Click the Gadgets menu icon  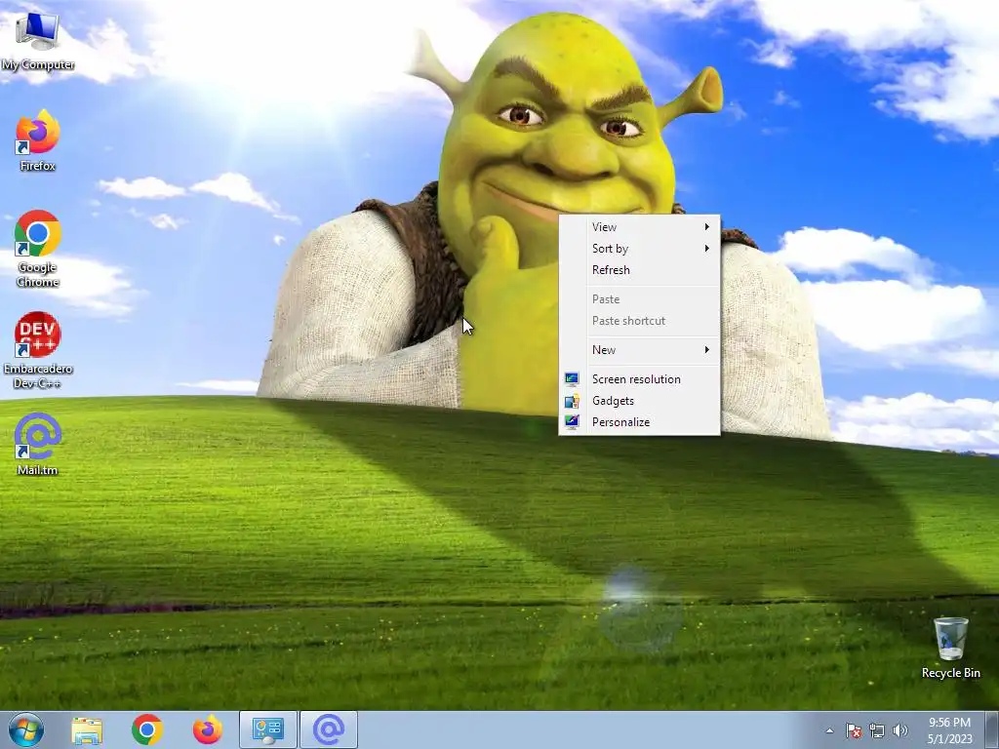[572, 401]
